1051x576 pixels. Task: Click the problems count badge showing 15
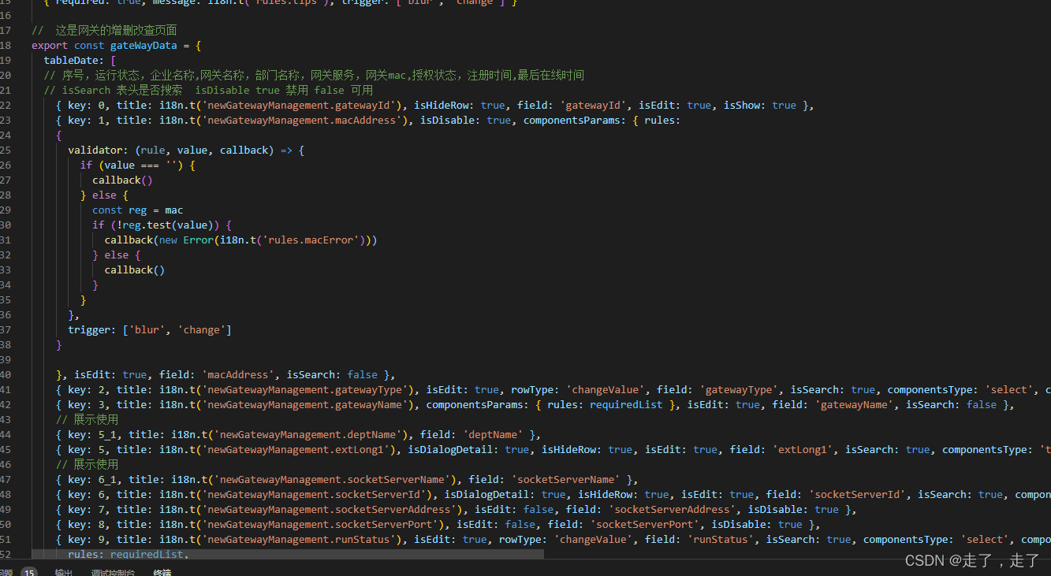pyautogui.click(x=29, y=573)
